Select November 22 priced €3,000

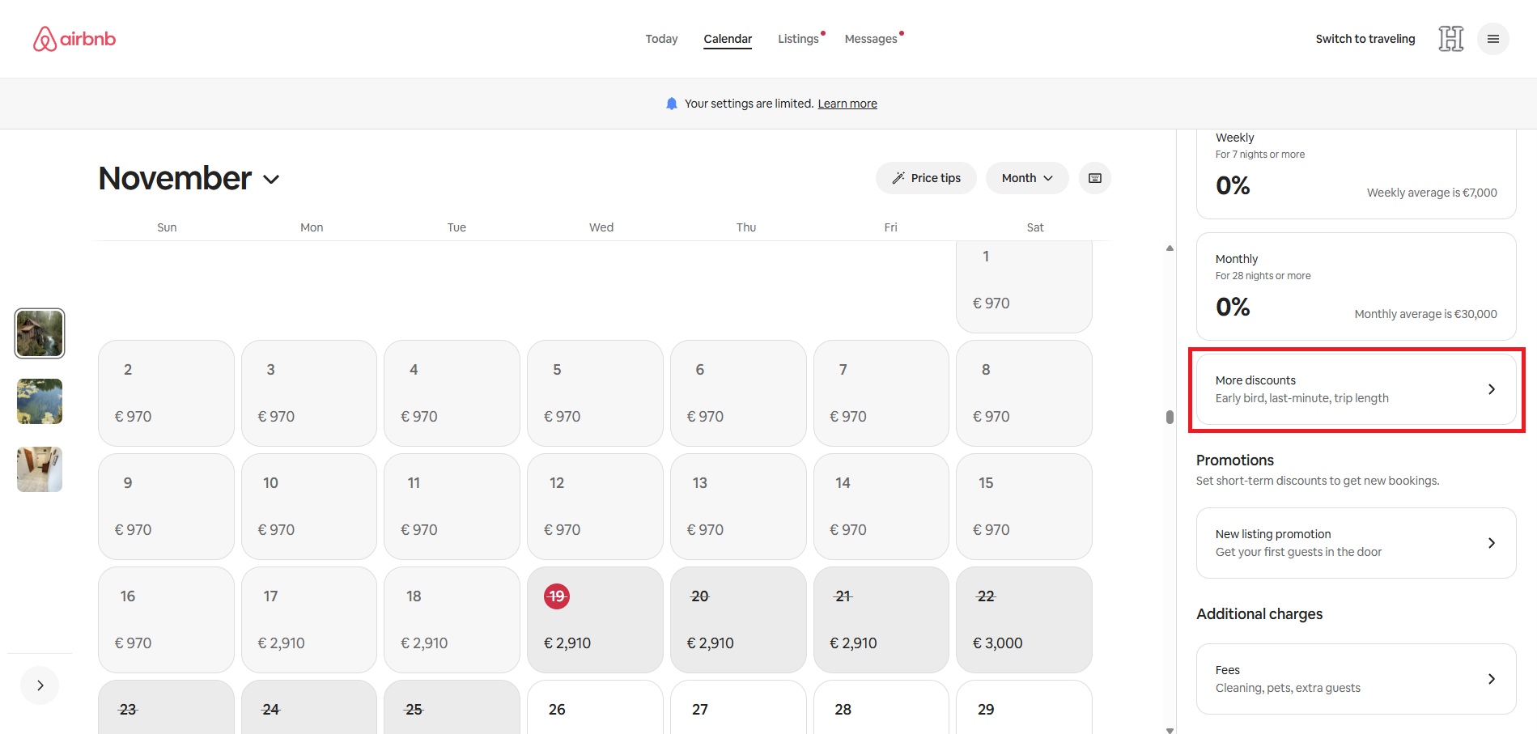[1024, 620]
